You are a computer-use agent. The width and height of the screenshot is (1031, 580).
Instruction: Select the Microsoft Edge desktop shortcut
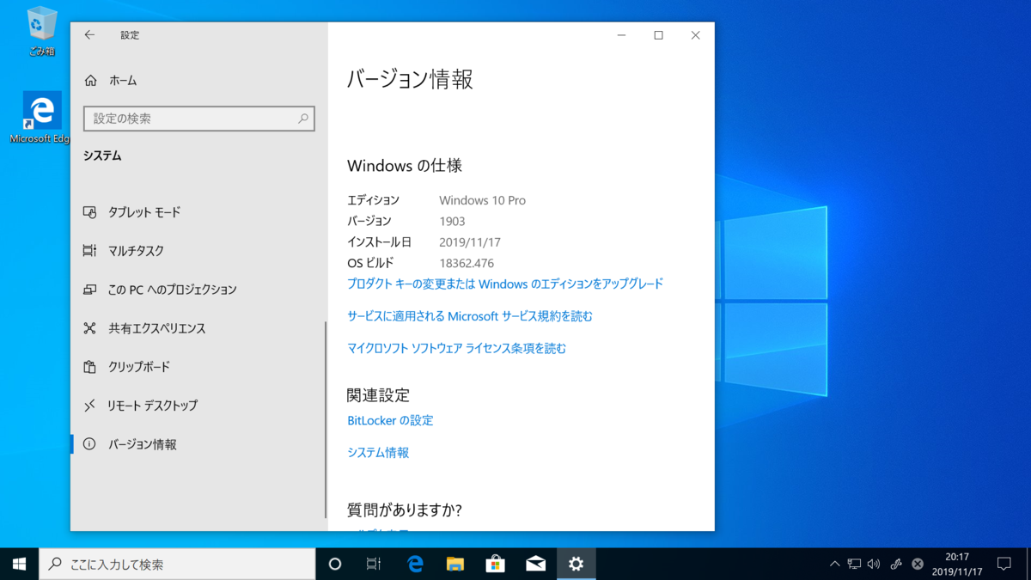click(41, 118)
